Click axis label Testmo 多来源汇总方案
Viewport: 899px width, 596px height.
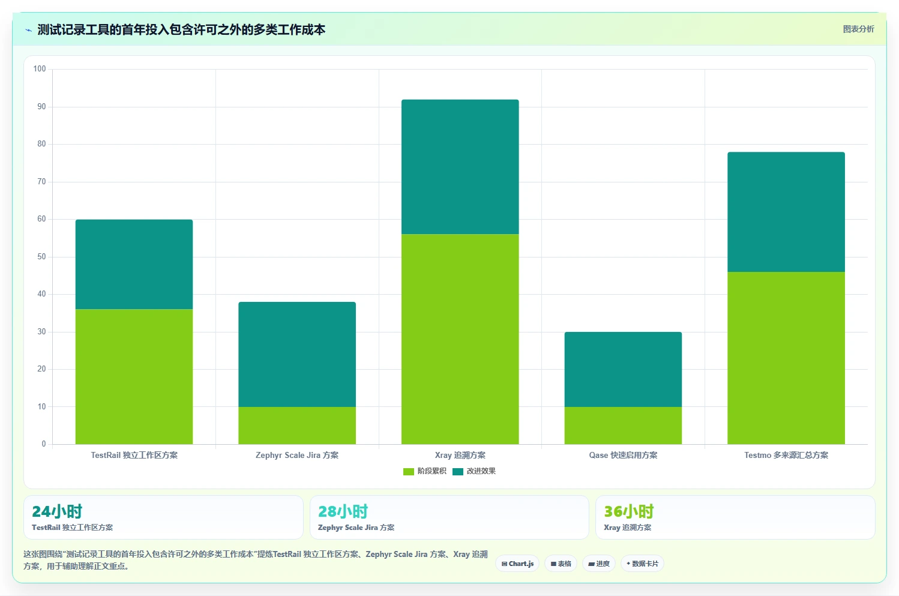point(786,455)
